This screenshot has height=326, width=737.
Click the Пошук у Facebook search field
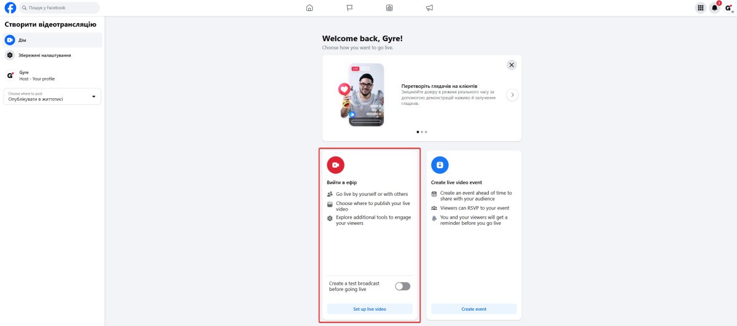coord(58,8)
